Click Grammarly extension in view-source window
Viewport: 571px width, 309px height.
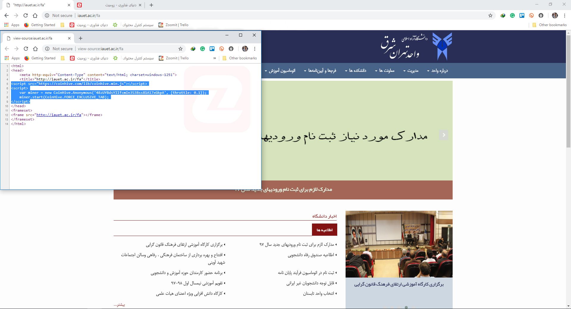[203, 49]
